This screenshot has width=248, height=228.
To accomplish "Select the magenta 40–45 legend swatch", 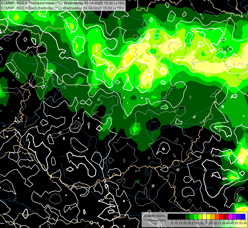I will [x=230, y=217].
